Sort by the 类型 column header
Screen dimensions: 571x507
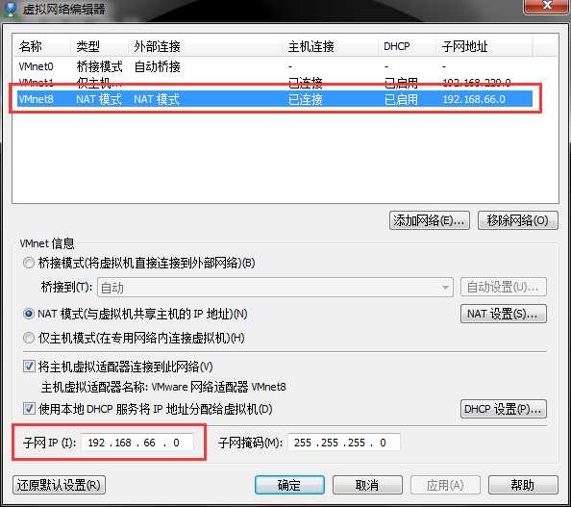[99, 46]
